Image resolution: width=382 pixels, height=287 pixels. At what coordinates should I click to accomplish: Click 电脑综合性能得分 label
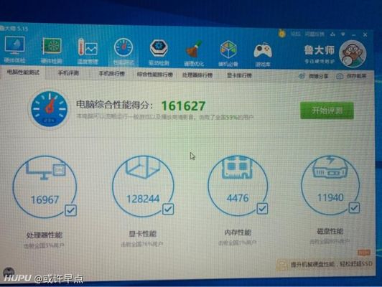(x=114, y=105)
